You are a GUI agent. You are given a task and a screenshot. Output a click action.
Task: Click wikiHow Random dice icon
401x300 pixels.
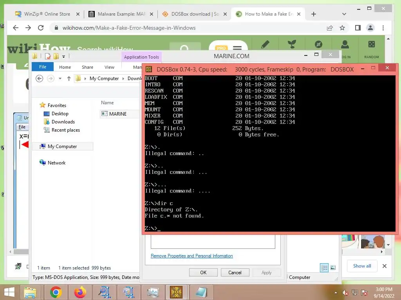click(372, 44)
